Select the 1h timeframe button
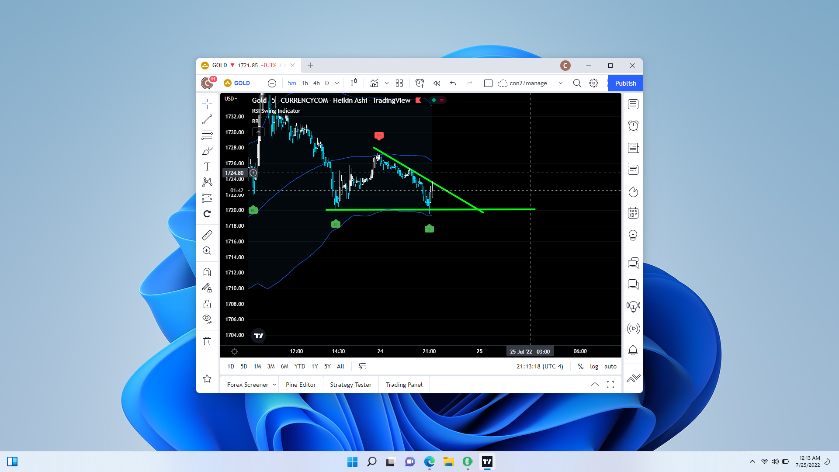 pos(305,83)
